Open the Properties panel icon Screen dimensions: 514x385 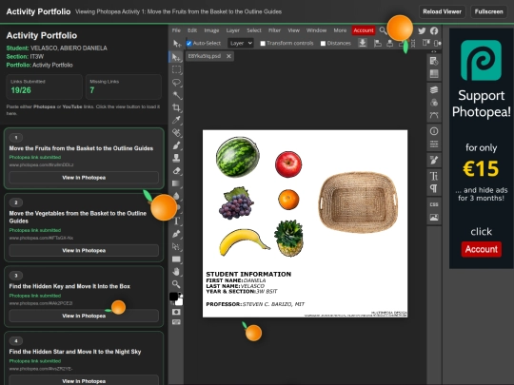(x=434, y=144)
